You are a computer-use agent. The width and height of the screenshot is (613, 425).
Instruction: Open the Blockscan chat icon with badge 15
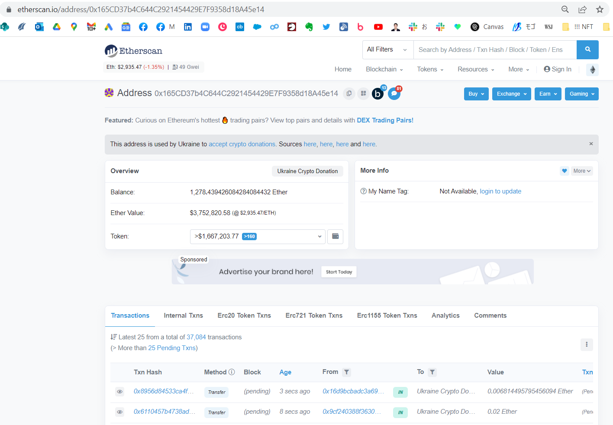(x=378, y=93)
